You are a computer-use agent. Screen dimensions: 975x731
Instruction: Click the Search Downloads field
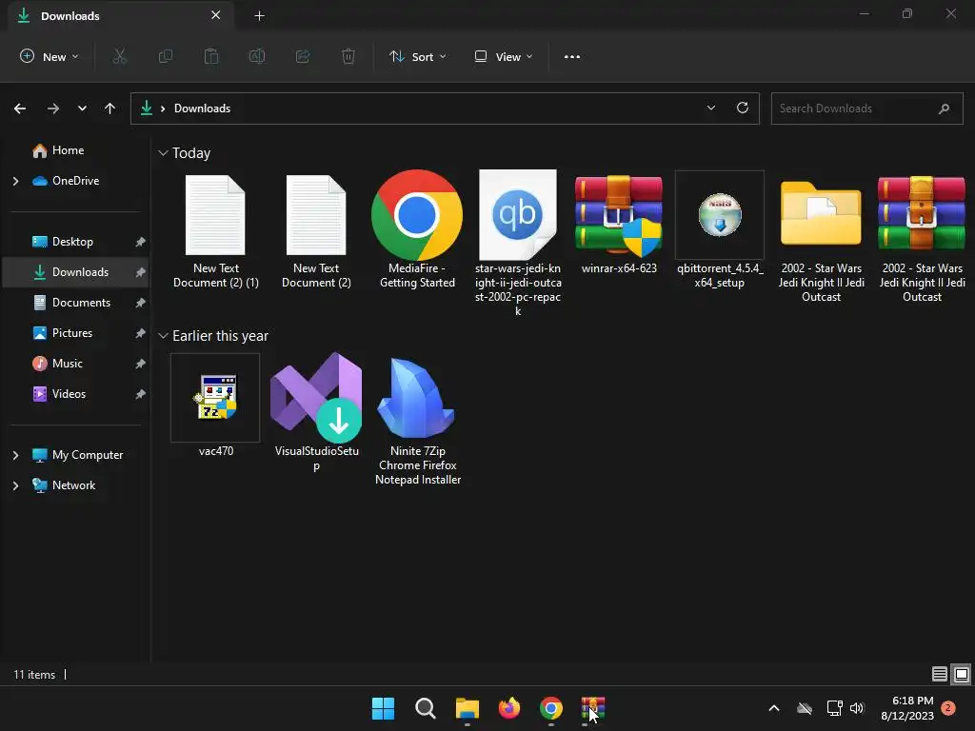[866, 109]
